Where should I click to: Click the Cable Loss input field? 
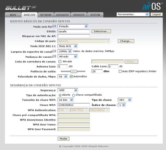tap(113, 66)
